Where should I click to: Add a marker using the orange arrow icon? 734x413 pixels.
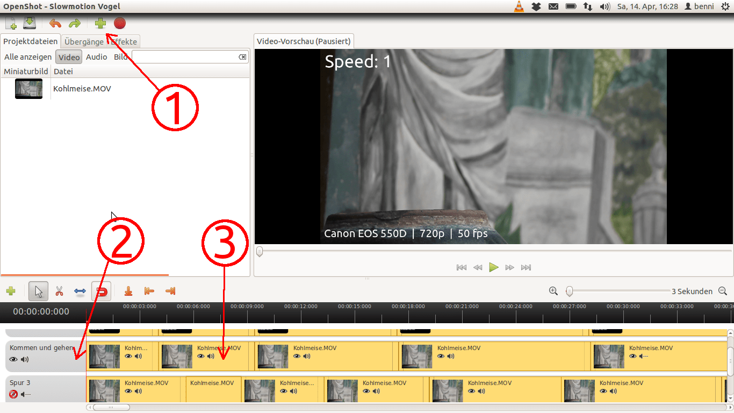(x=128, y=291)
